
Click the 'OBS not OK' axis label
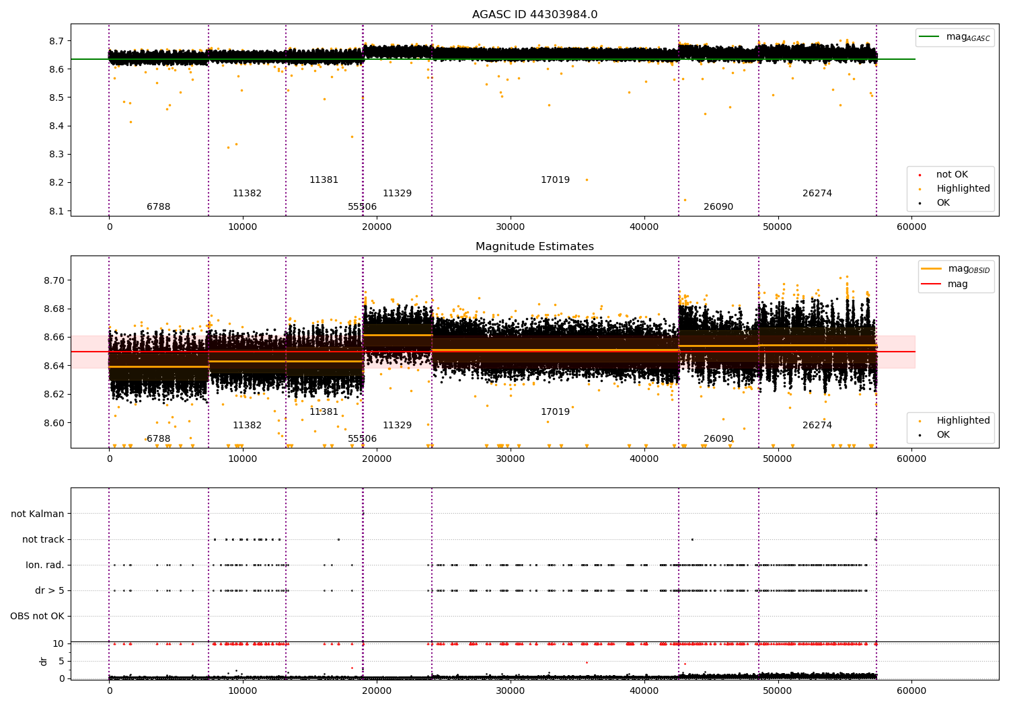37,617
